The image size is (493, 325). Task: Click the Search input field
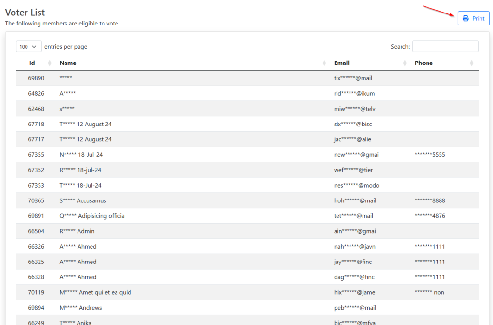click(445, 47)
